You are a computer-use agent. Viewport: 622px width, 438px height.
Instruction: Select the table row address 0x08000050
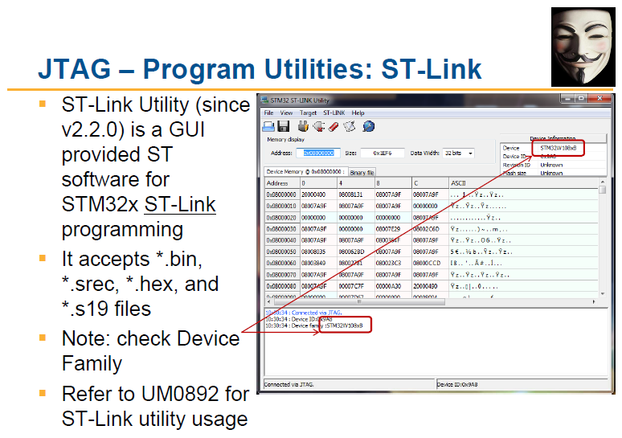pos(281,252)
